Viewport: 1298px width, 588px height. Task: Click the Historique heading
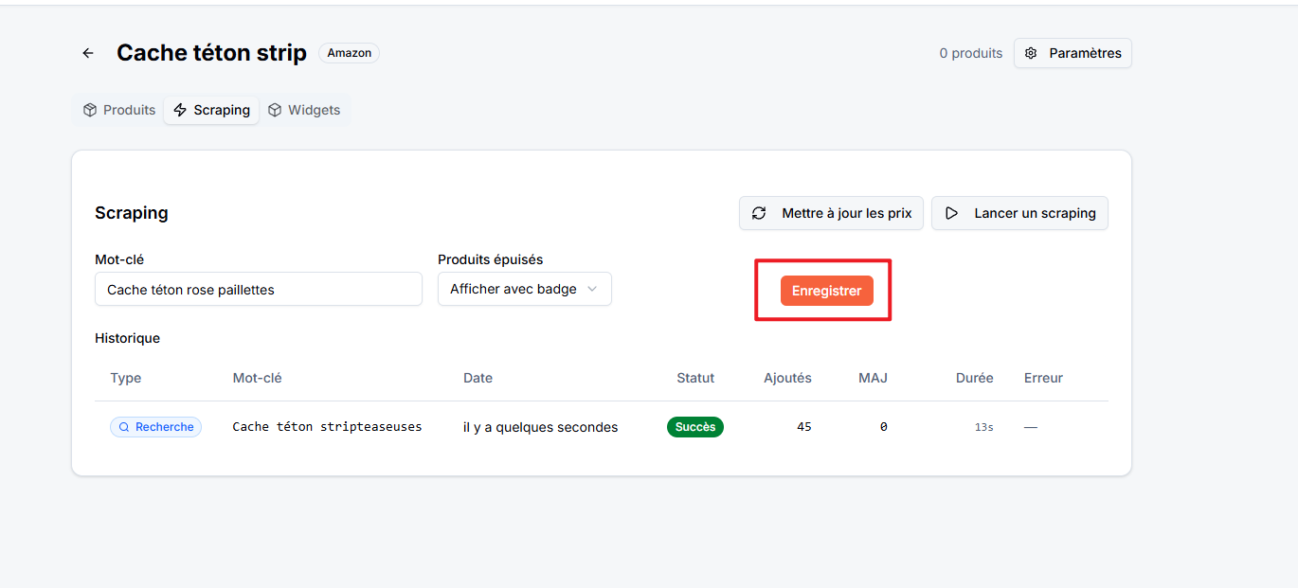click(127, 338)
